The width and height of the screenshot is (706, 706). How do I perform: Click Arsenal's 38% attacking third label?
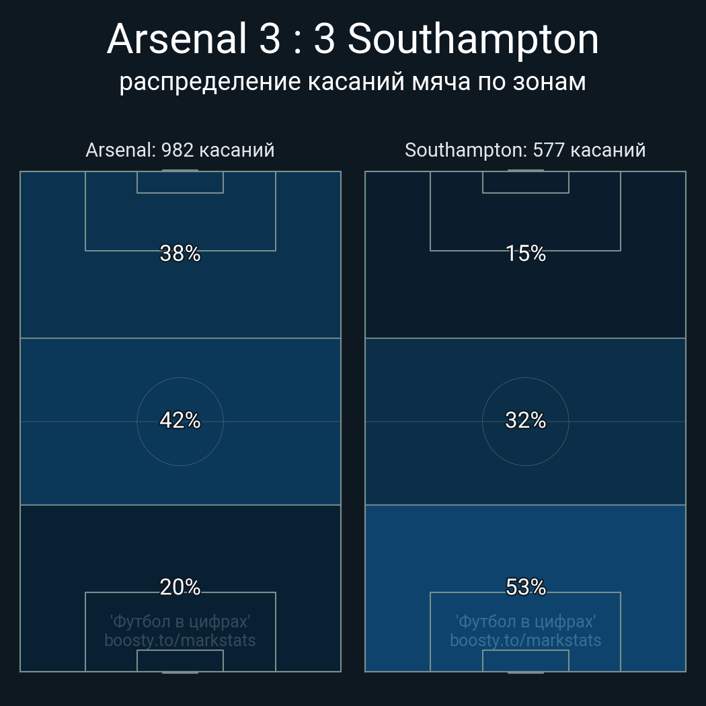(x=180, y=253)
